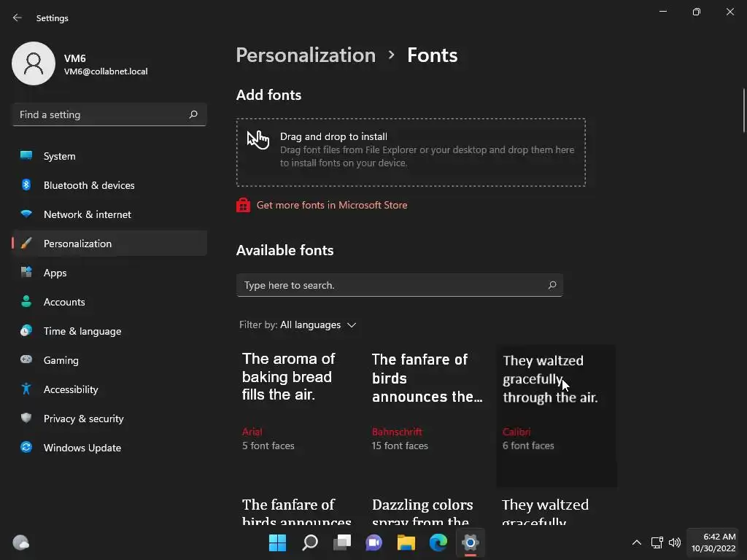
Task: Expand the All languages filter dropdown
Action: click(319, 325)
